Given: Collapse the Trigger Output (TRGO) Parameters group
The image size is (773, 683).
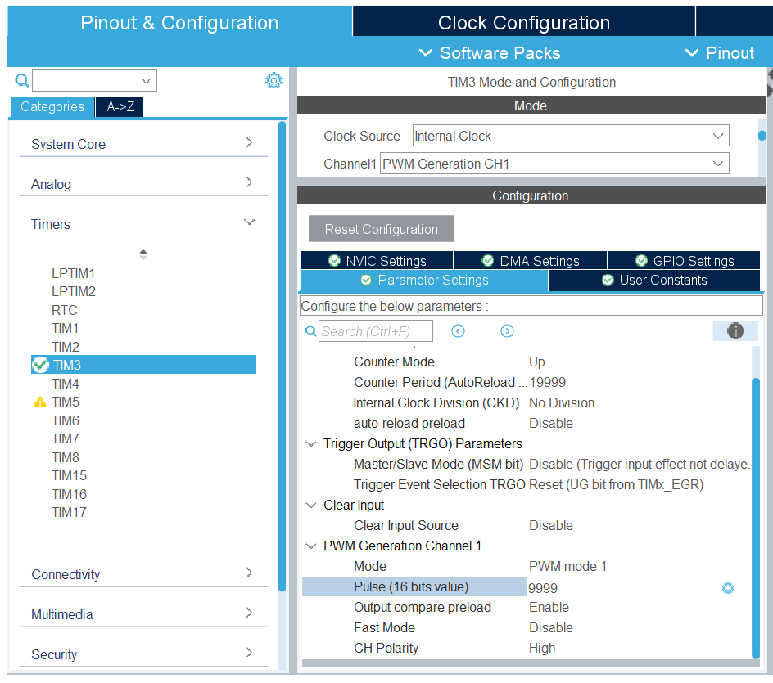Looking at the screenshot, I should click(x=311, y=444).
